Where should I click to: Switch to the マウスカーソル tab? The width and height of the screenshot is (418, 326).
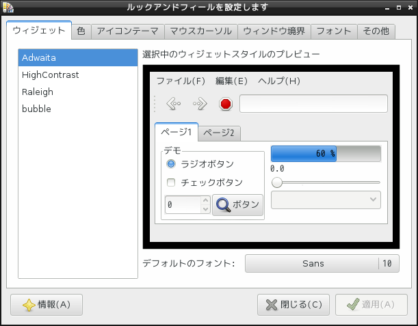point(201,31)
